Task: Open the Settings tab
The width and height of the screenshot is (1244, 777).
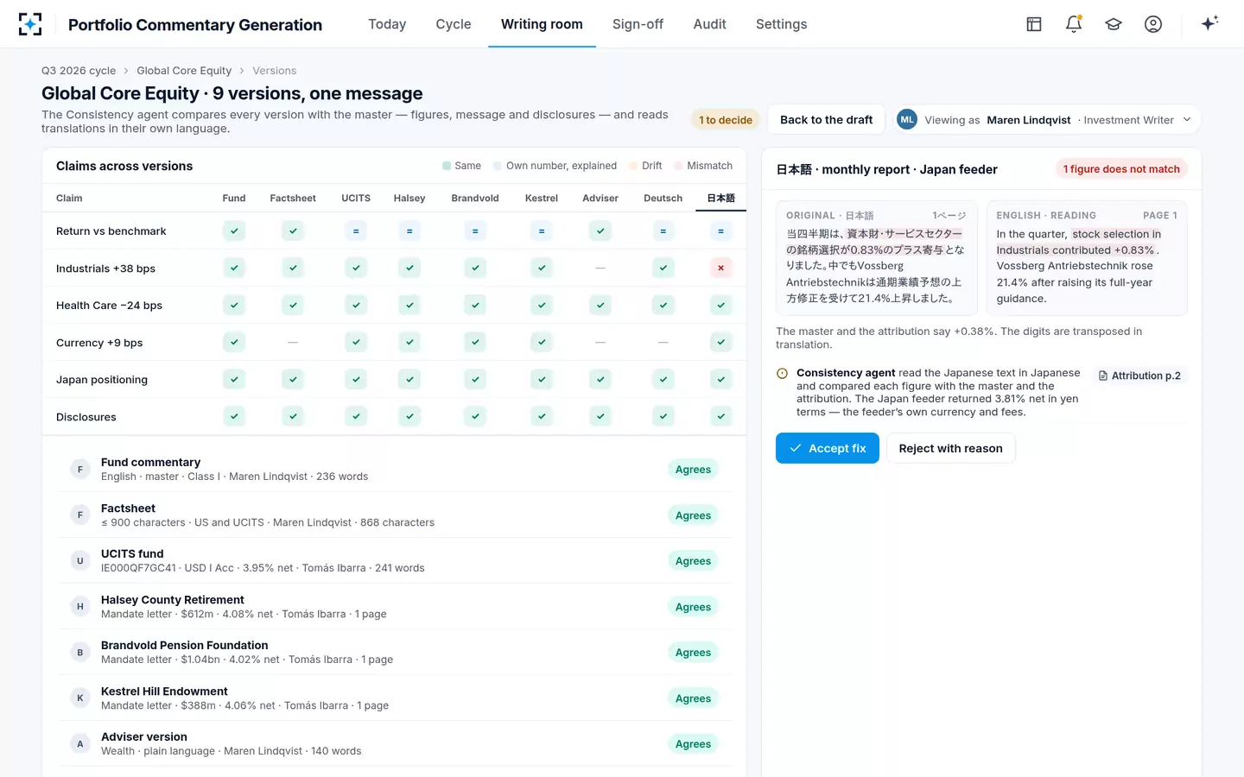Action: [781, 24]
